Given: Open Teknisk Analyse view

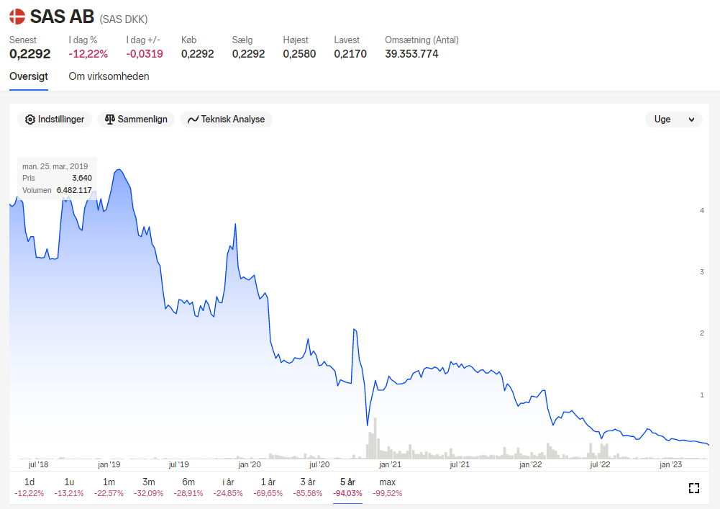Looking at the screenshot, I should coord(227,120).
